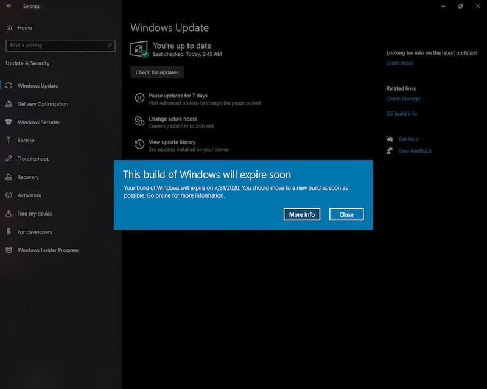Restore down the Settings window
The width and height of the screenshot is (487, 389).
pyautogui.click(x=461, y=6)
